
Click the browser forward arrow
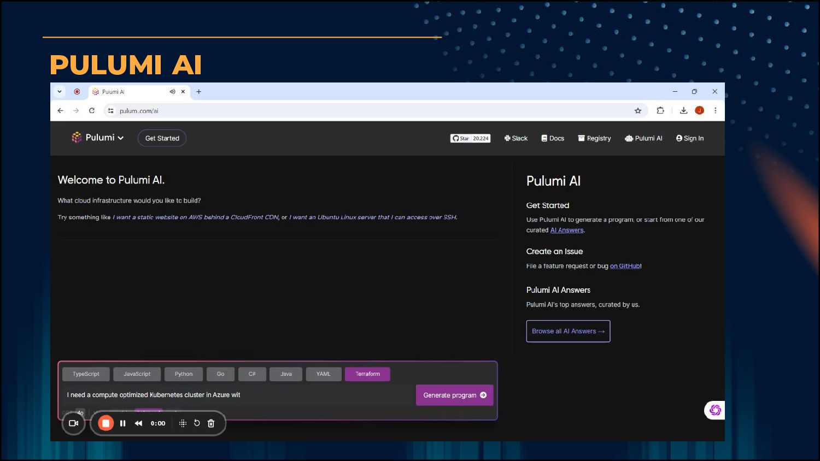[76, 111]
